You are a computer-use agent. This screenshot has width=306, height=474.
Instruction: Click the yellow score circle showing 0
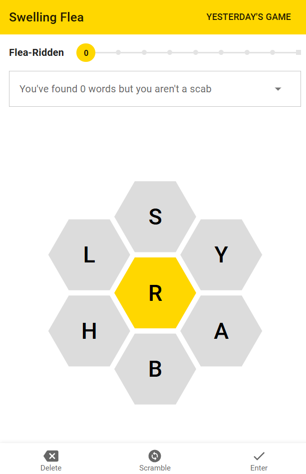[86, 52]
